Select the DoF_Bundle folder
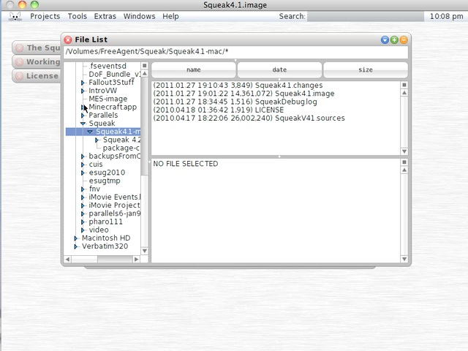 tap(115, 75)
